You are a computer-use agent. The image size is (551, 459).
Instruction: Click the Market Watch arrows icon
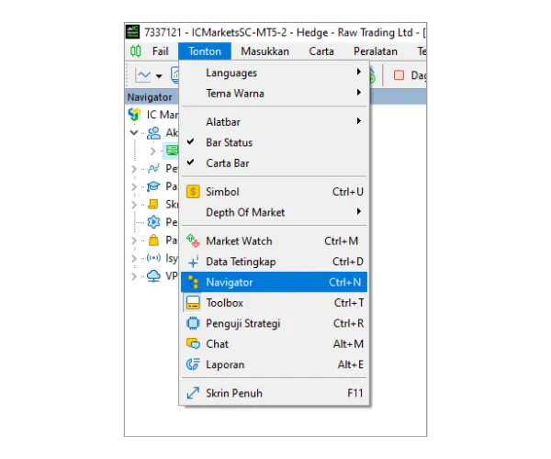(193, 241)
